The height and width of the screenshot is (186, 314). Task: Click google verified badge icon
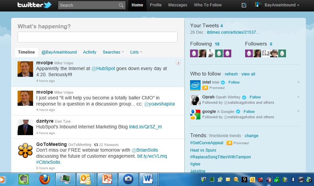[238, 112]
